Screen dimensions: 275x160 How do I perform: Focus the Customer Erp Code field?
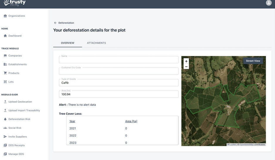(x=118, y=72)
